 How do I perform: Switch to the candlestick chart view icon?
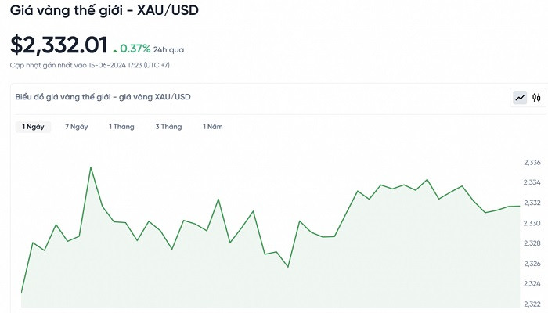pos(537,98)
